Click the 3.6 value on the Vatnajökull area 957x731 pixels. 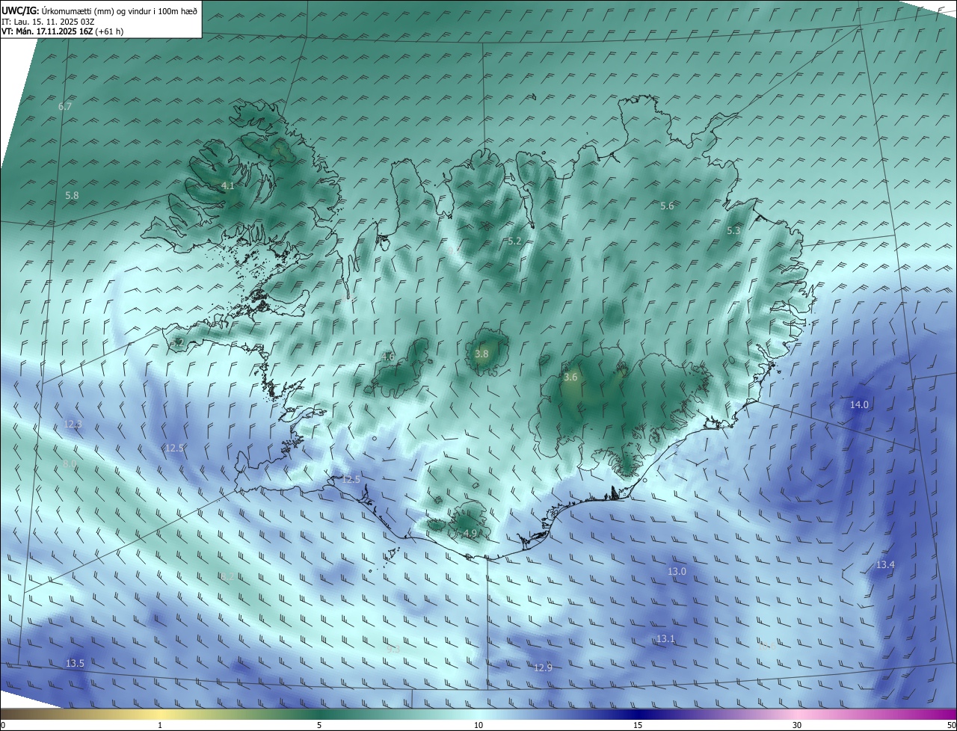coord(570,377)
